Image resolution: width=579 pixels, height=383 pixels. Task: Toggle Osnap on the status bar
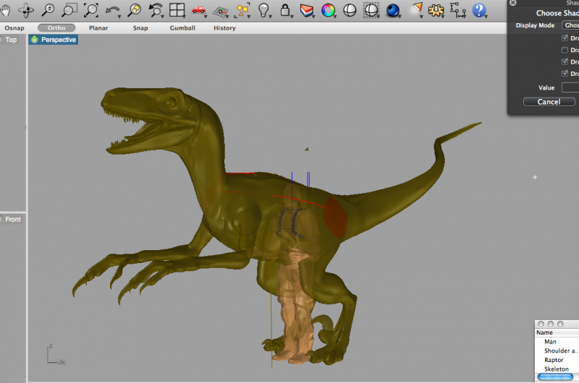tap(14, 28)
